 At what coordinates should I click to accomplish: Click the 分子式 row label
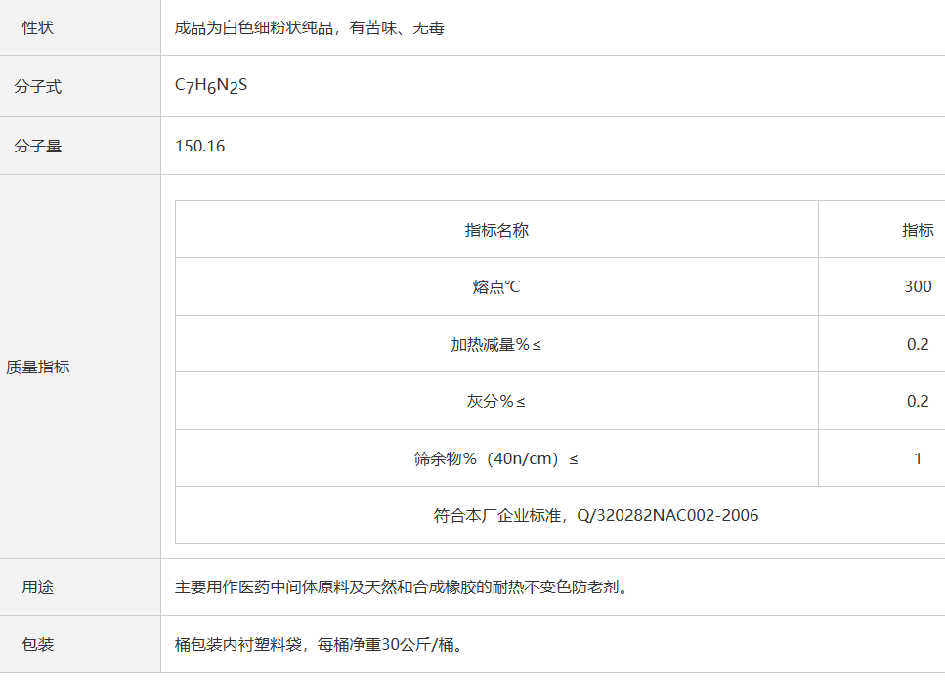click(38, 87)
